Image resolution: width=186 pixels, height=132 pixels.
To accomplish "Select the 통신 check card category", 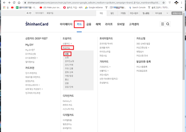I will point(67,80).
